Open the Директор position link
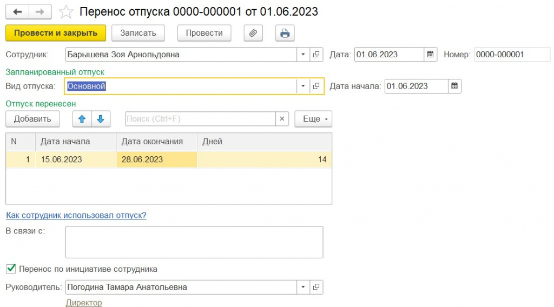Image resolution: width=554 pixels, height=307 pixels. pos(84,303)
